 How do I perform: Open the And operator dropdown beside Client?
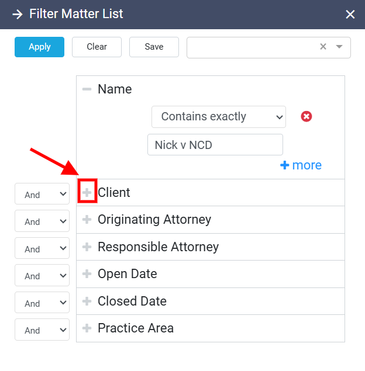(42, 194)
